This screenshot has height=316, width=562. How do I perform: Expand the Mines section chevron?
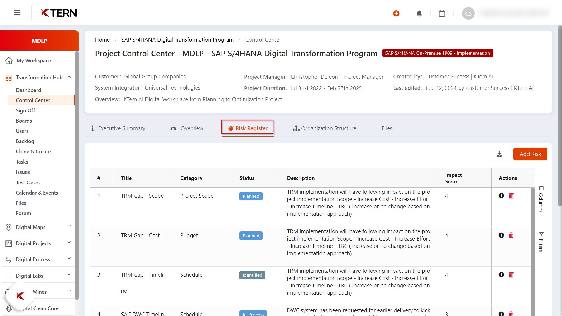[69, 291]
